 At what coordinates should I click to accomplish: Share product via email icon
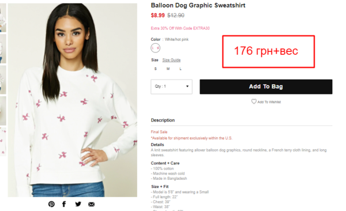pos(91,205)
